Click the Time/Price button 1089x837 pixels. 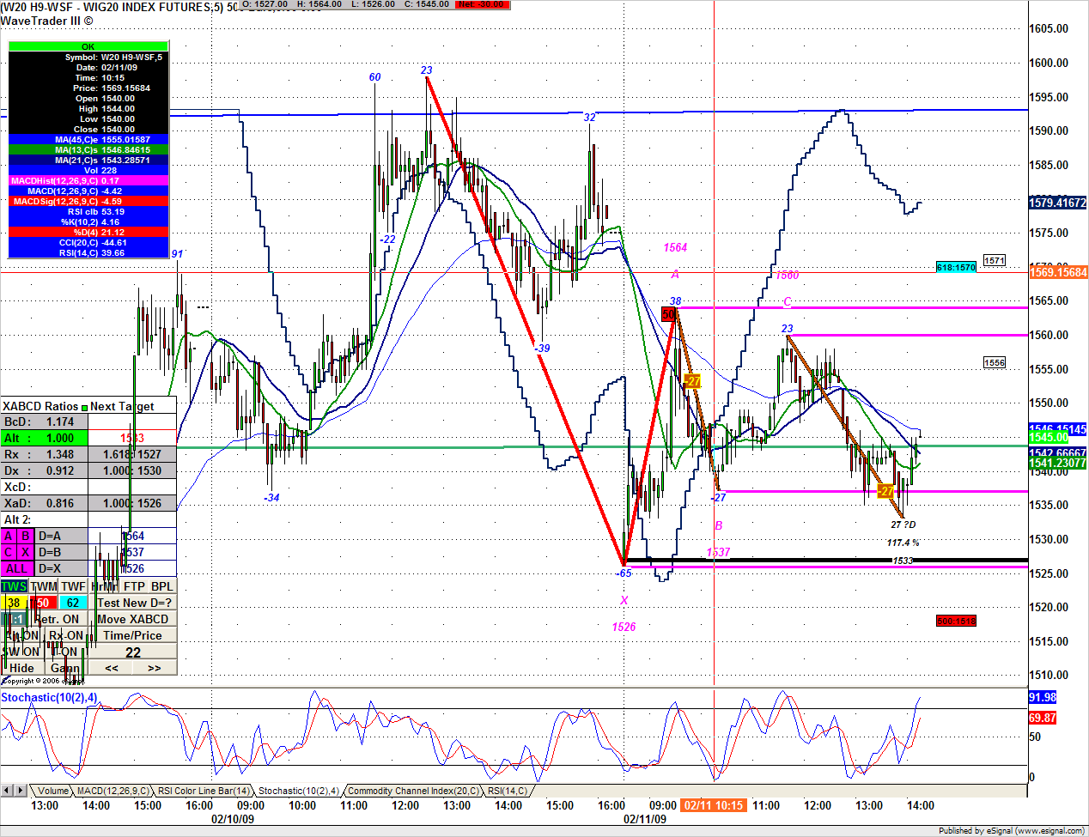click(133, 635)
